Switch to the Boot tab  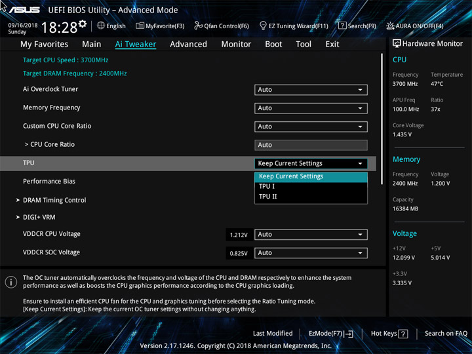tap(273, 45)
